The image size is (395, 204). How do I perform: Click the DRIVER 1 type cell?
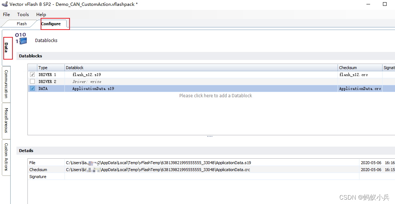tap(51, 75)
